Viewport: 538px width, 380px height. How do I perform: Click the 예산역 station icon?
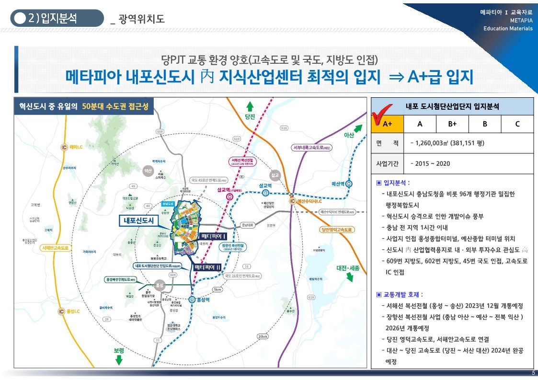pyautogui.click(x=350, y=183)
